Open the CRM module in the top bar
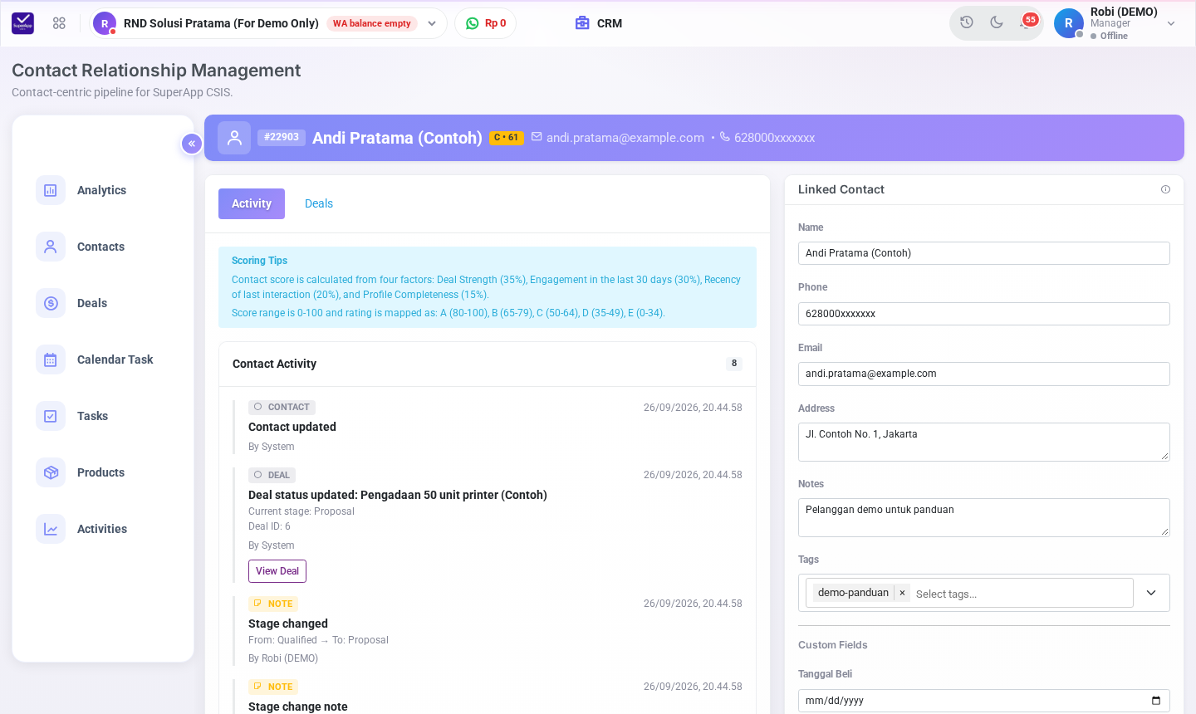 [x=599, y=23]
